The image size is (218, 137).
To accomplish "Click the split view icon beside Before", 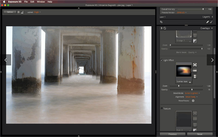I will coord(18,12).
